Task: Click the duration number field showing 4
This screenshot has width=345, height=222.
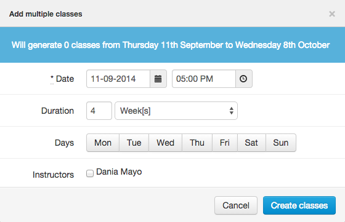Action: click(99, 111)
